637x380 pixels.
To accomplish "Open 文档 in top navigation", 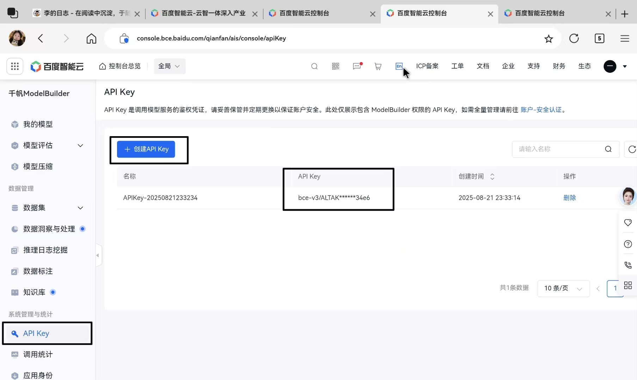I will (x=483, y=66).
